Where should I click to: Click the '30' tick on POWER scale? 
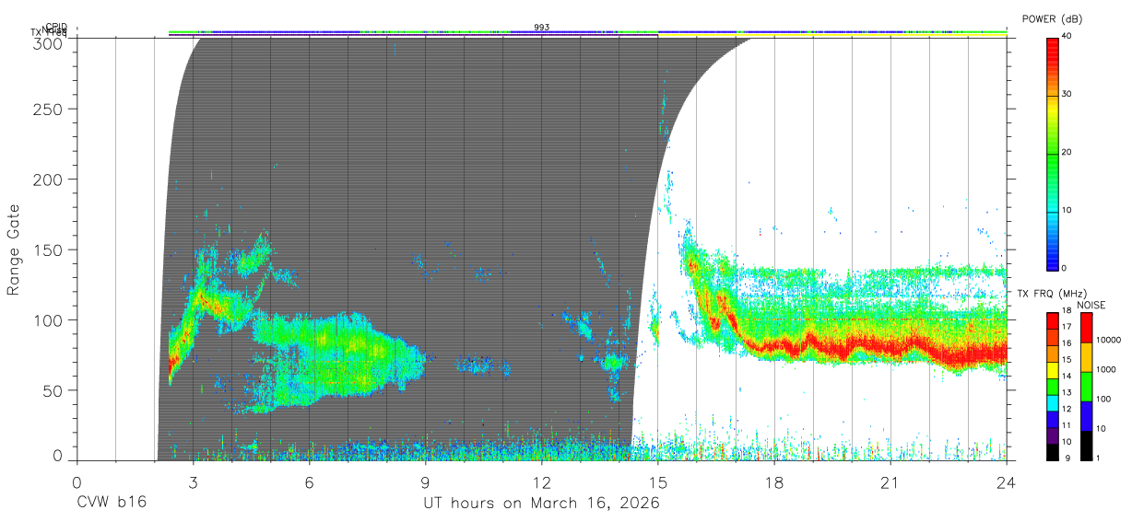tap(1068, 95)
